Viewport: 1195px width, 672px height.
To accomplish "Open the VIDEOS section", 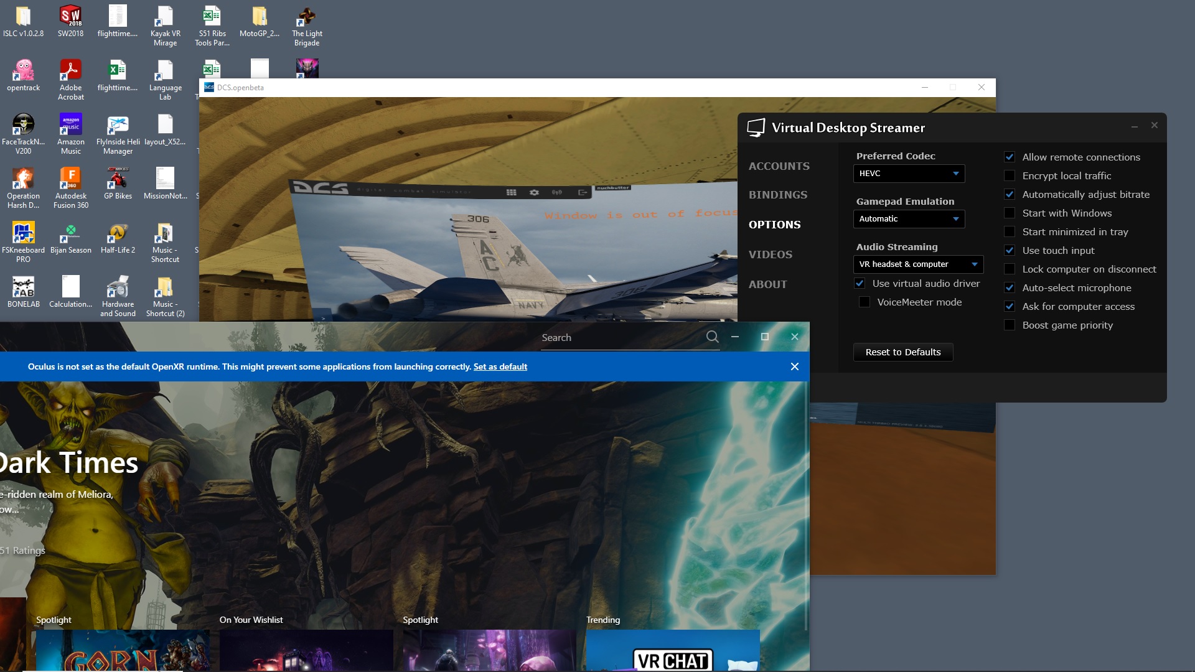I will (771, 254).
